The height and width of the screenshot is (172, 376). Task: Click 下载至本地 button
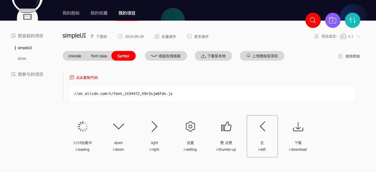tap(213, 56)
